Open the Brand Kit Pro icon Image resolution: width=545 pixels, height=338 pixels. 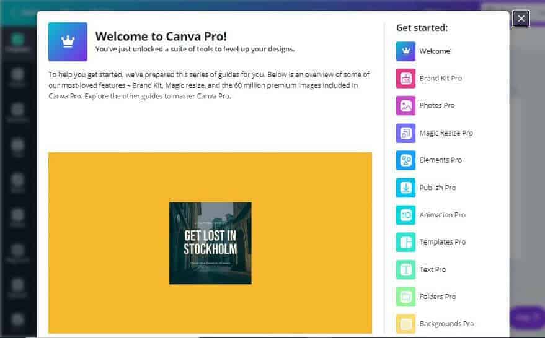pyautogui.click(x=405, y=79)
